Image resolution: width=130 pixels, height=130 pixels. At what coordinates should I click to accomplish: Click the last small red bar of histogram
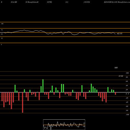[x=115, y=94]
